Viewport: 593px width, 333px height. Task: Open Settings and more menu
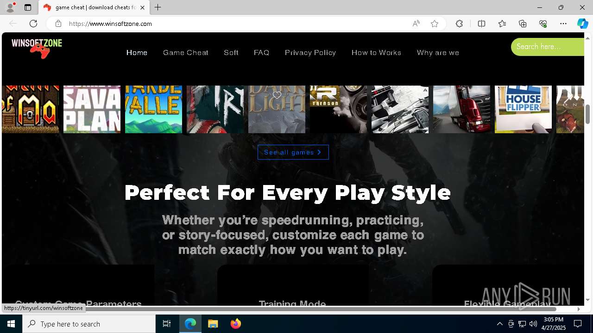point(563,24)
